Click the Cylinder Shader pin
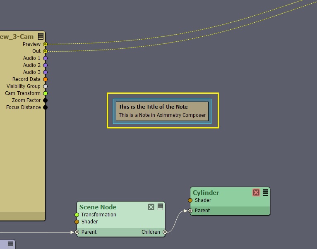The image size is (317, 249). 190,200
